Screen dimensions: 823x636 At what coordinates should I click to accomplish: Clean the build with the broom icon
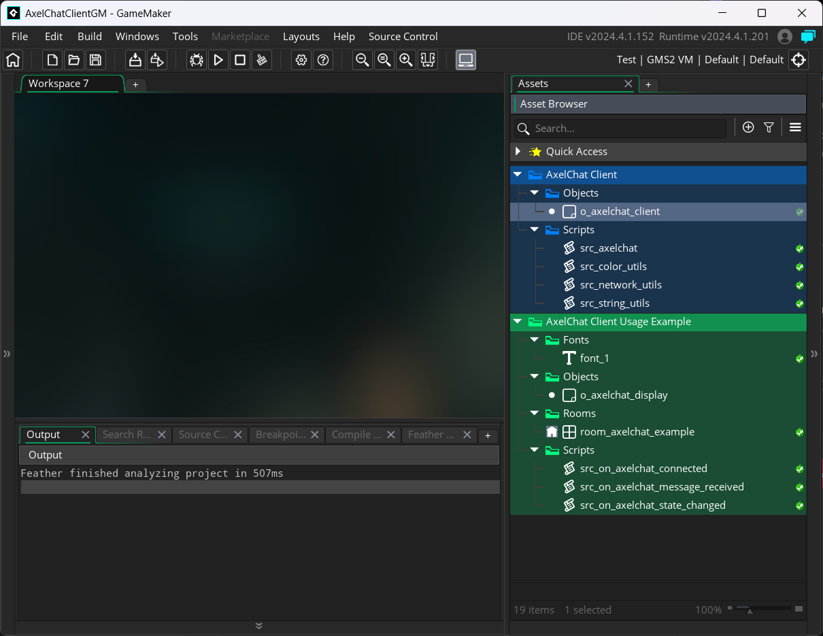tap(262, 60)
